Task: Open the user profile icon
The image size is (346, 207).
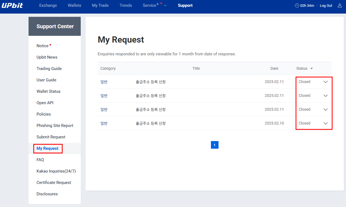Action: click(x=339, y=5)
